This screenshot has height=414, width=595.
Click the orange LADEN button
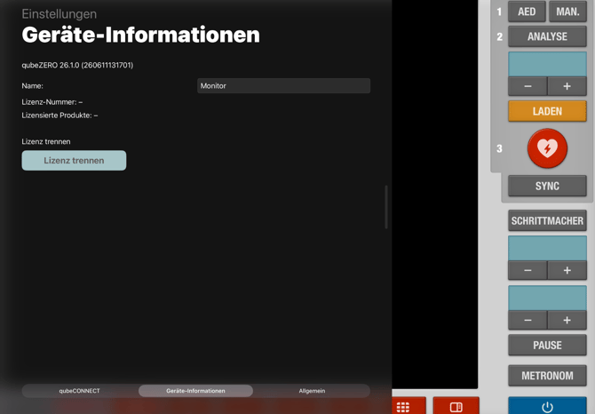pyautogui.click(x=547, y=111)
